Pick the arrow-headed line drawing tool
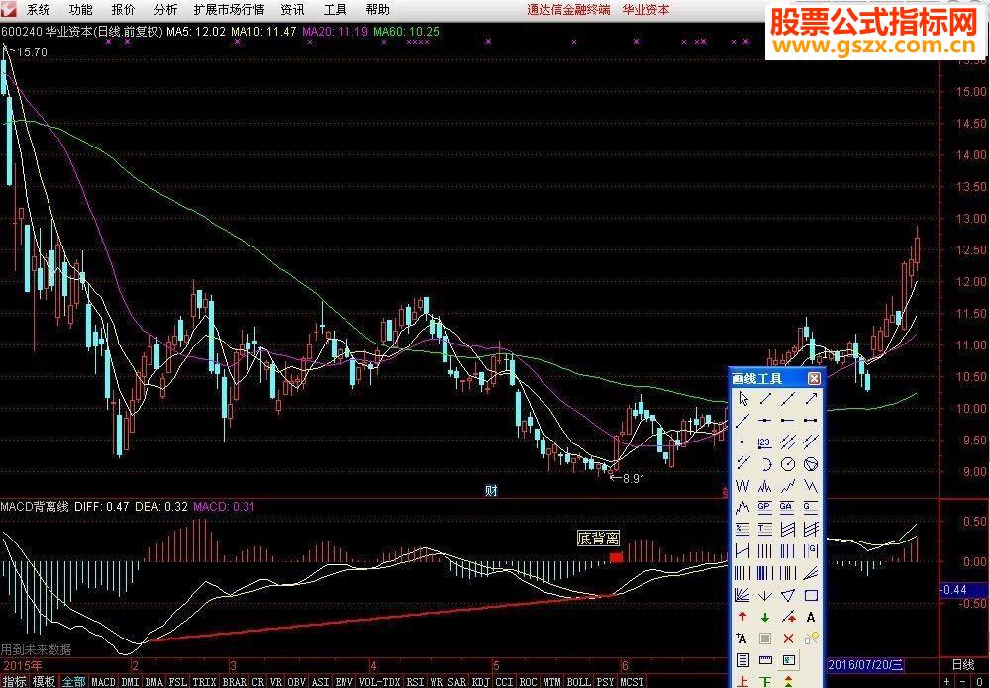Image resolution: width=990 pixels, height=688 pixels. pos(812,399)
